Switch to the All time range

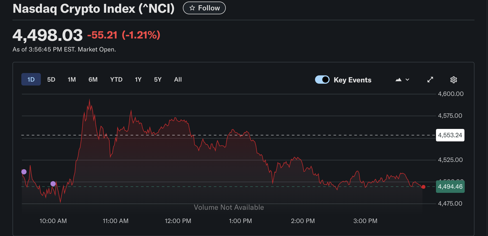click(x=178, y=80)
